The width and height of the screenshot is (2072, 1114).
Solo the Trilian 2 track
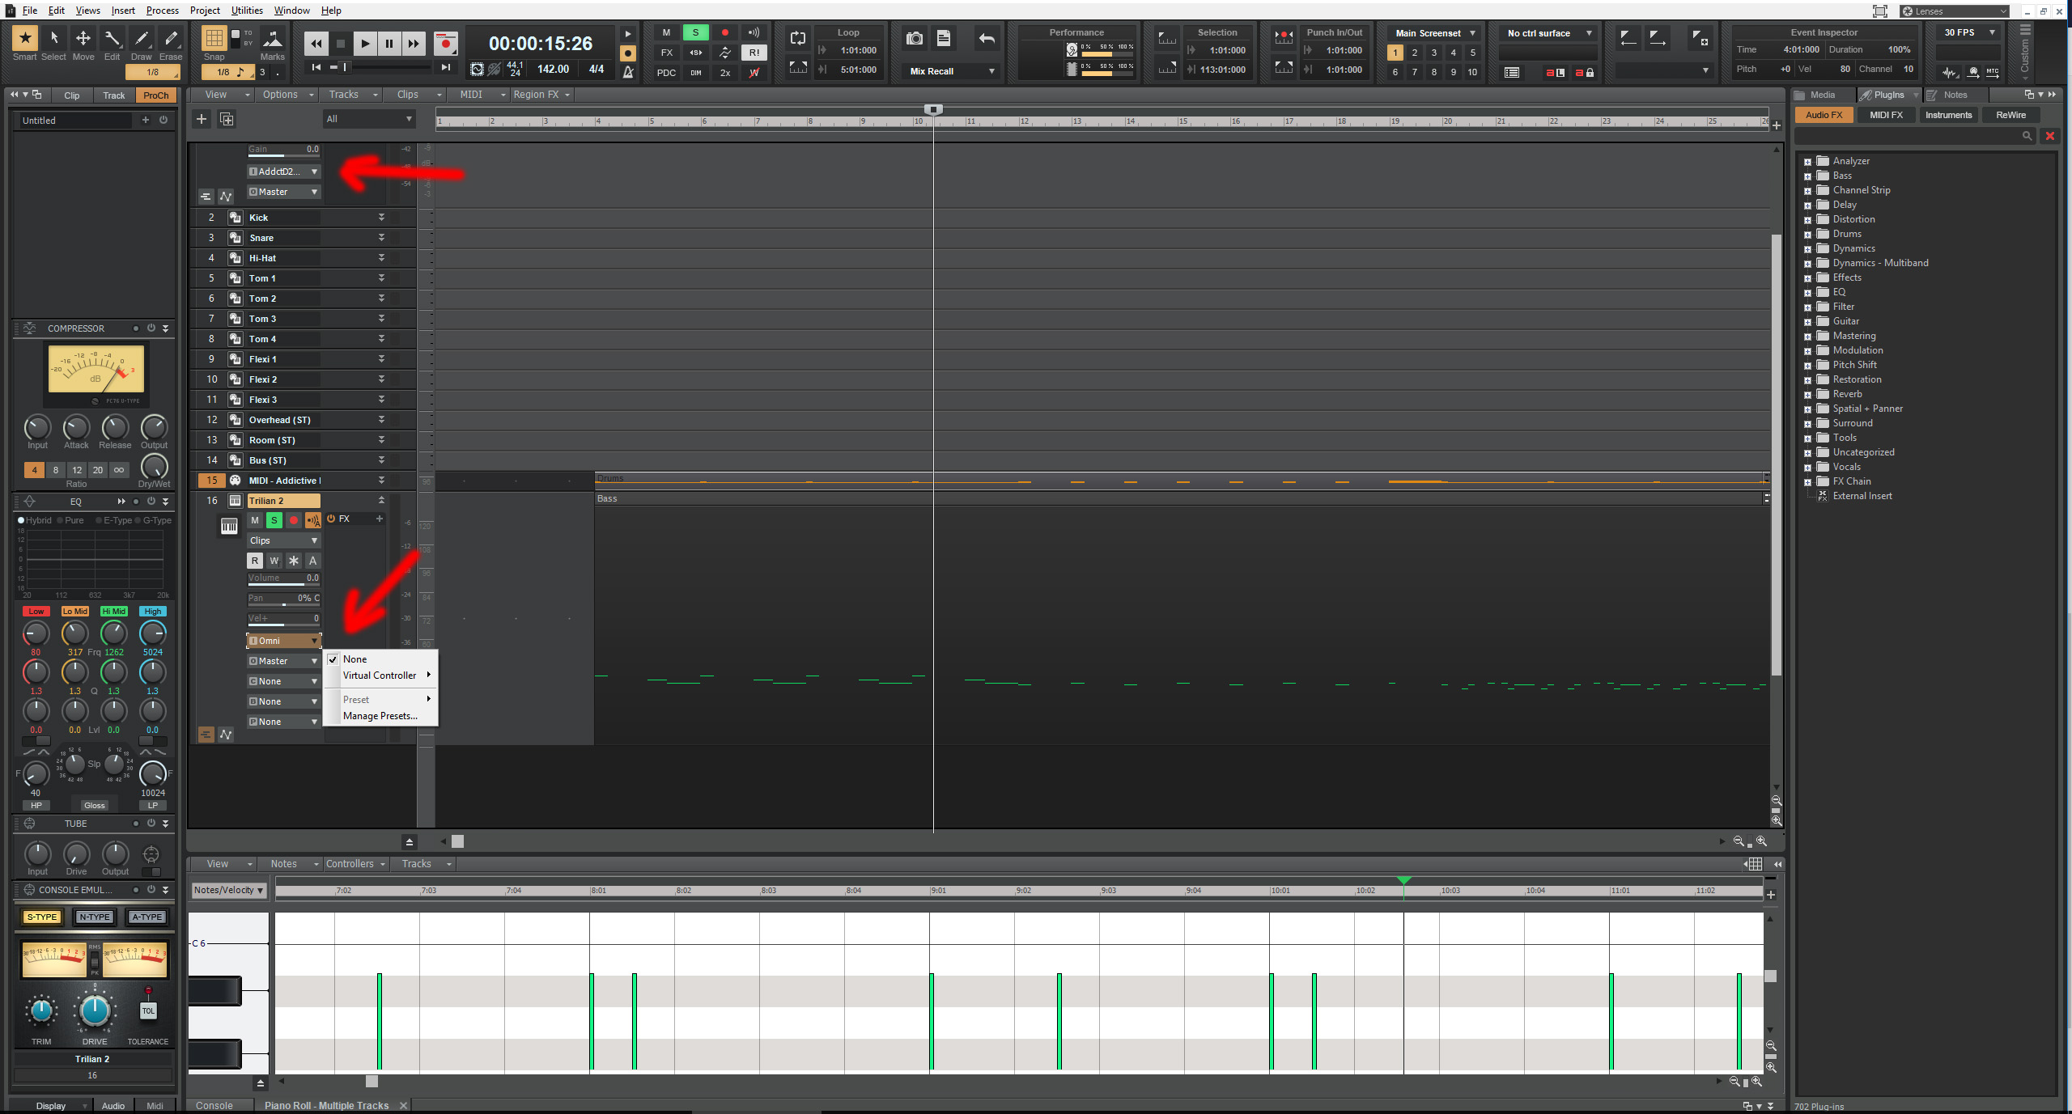pyautogui.click(x=274, y=520)
